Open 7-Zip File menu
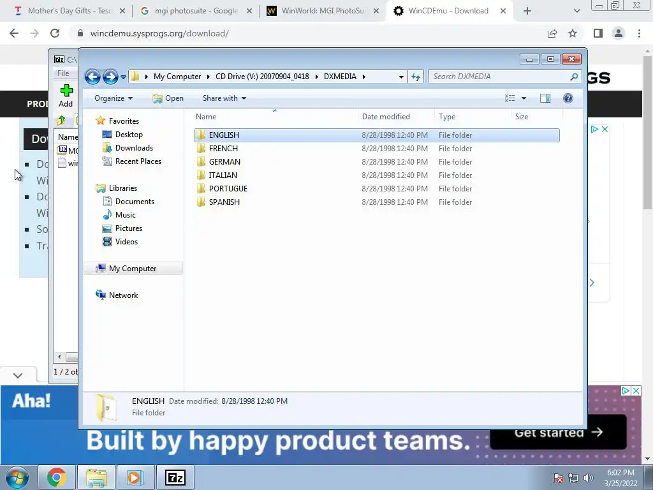The height and width of the screenshot is (490, 653). [x=63, y=73]
